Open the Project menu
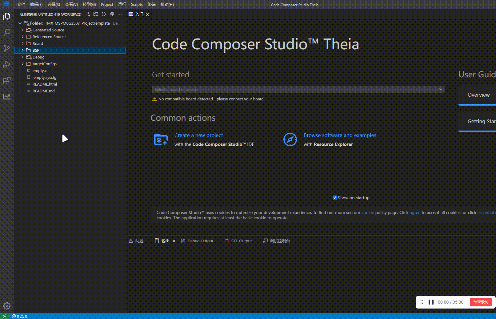 point(107,5)
